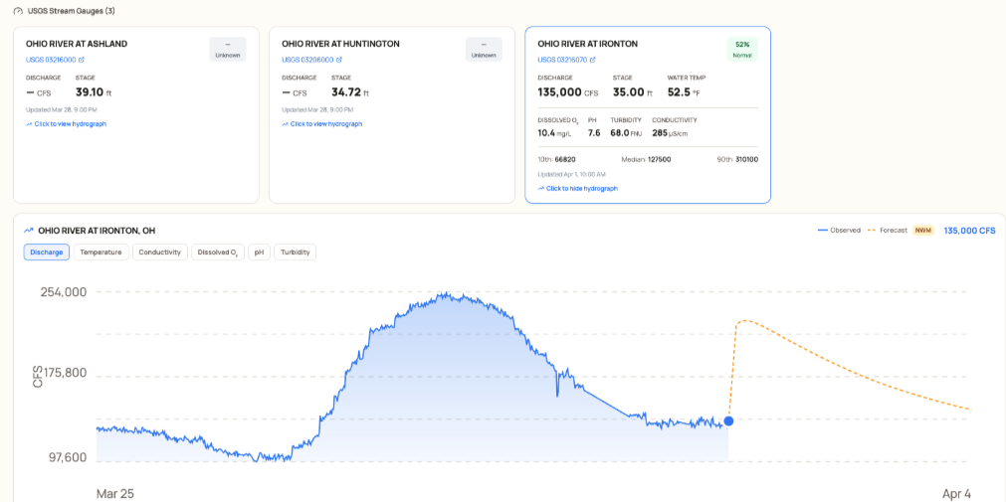1006x502 pixels.
Task: Click Huntington's unknown status badge
Action: click(484, 50)
